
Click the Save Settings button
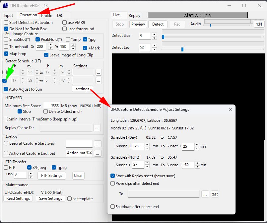[51, 198]
